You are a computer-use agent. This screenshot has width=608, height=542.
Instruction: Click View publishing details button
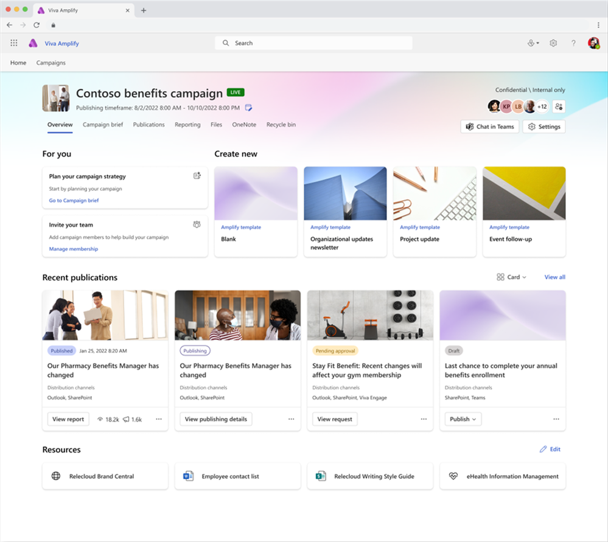click(216, 419)
